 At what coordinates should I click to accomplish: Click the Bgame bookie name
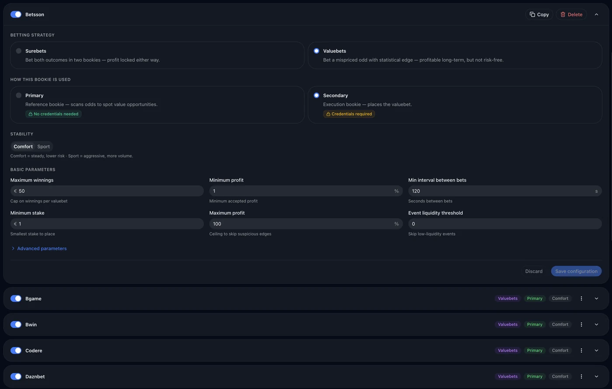point(33,299)
